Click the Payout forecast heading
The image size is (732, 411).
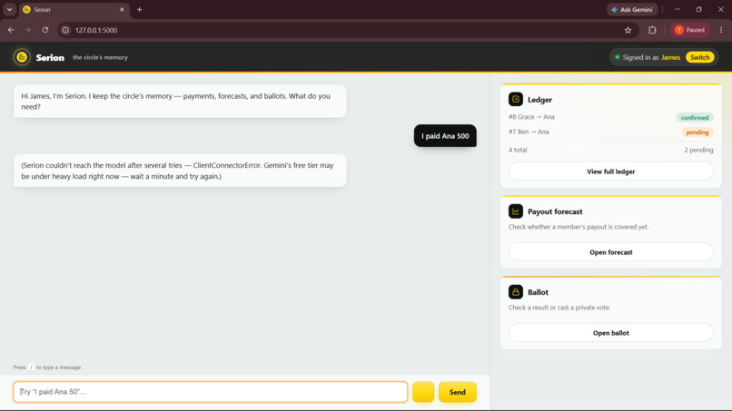(x=555, y=211)
